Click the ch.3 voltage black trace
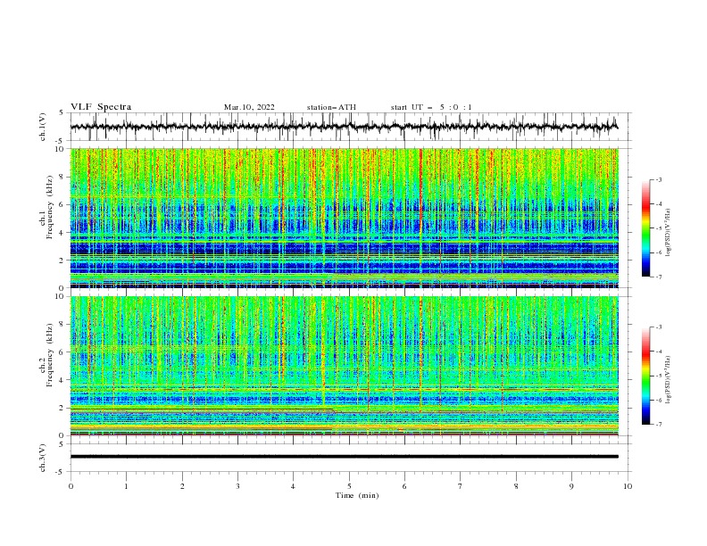Screen dimensions: 707x546 344,457
